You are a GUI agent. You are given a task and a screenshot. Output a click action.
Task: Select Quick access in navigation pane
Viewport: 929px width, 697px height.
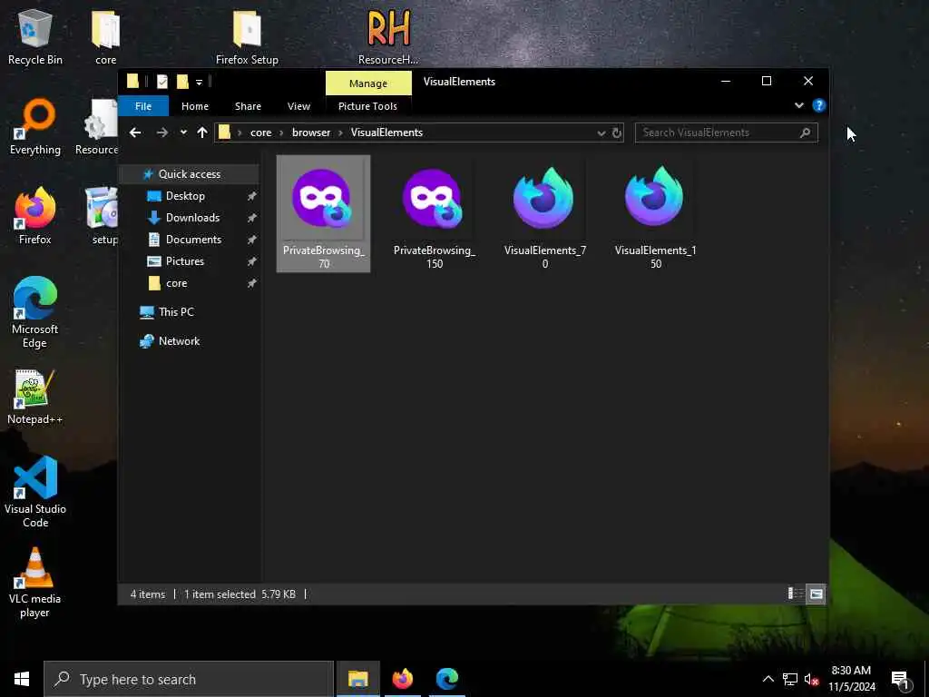point(189,174)
